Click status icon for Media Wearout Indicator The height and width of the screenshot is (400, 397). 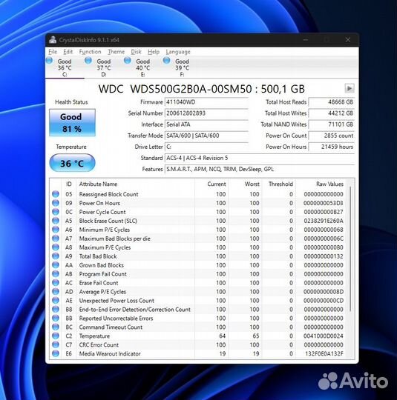pyautogui.click(x=56, y=353)
